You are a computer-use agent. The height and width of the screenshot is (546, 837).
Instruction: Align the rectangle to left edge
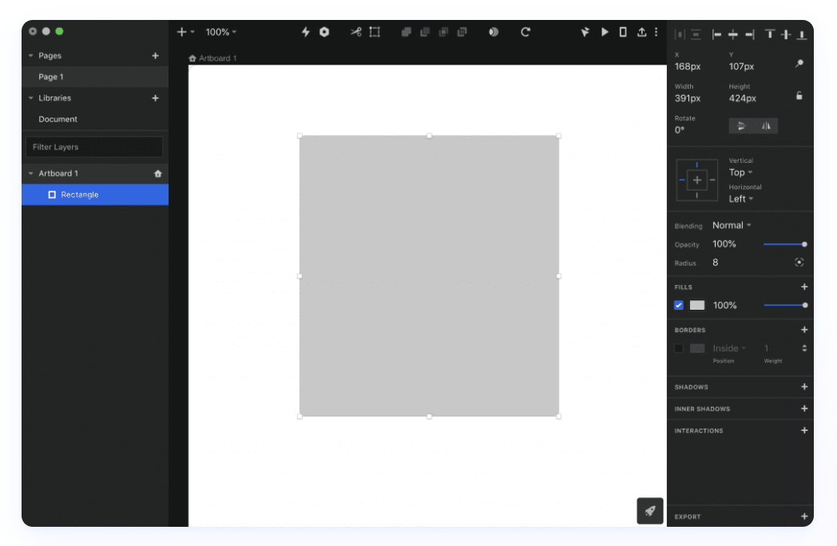[x=717, y=34]
